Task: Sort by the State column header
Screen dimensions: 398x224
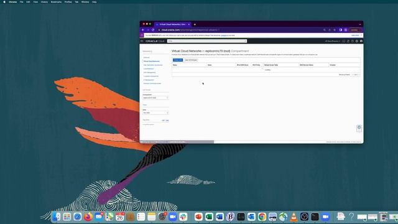Action: (210, 65)
